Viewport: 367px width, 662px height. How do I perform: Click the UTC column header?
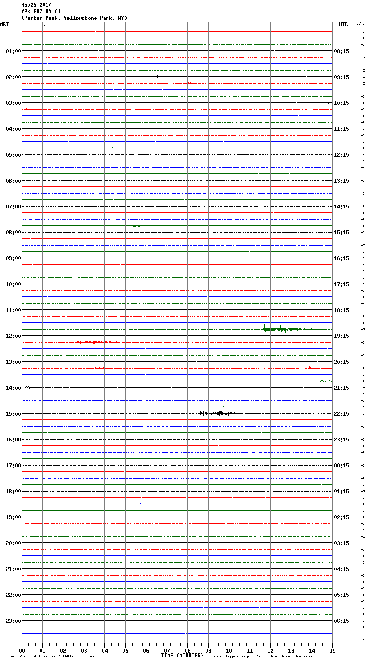343,25
